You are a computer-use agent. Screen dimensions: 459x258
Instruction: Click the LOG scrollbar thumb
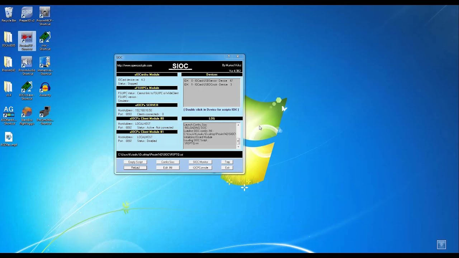click(238, 141)
